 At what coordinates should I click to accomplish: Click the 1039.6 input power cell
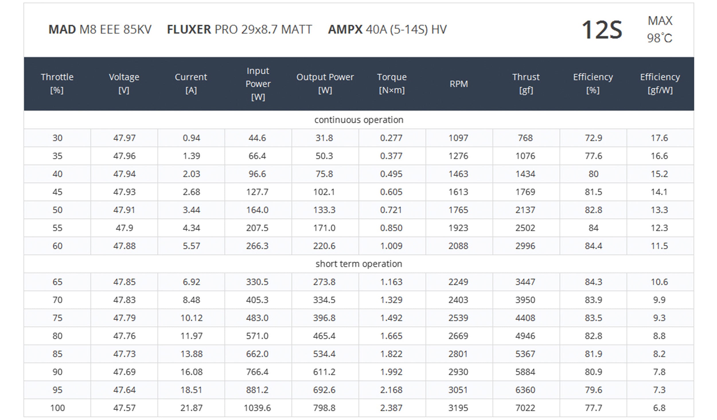(x=257, y=408)
